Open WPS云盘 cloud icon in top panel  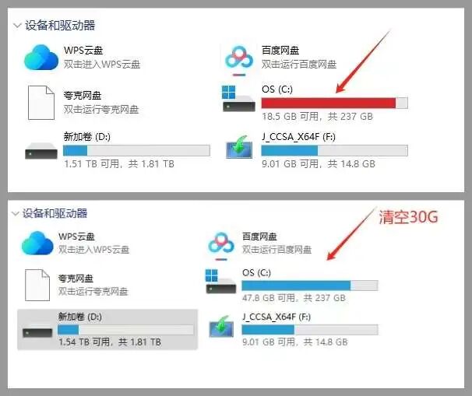tap(41, 57)
